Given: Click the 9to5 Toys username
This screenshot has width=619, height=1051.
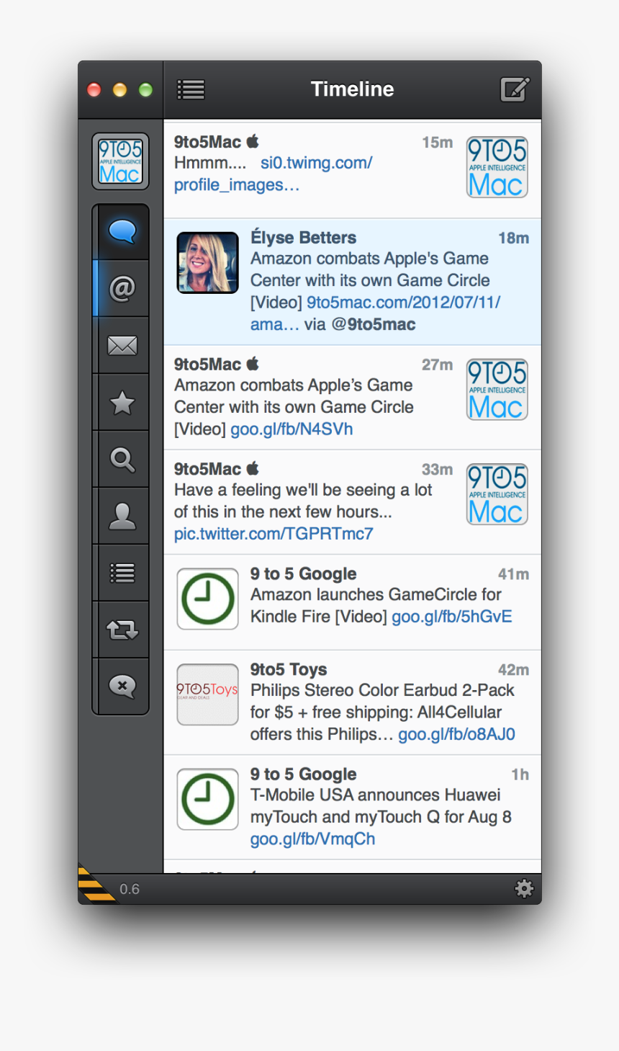Looking at the screenshot, I should coord(289,669).
